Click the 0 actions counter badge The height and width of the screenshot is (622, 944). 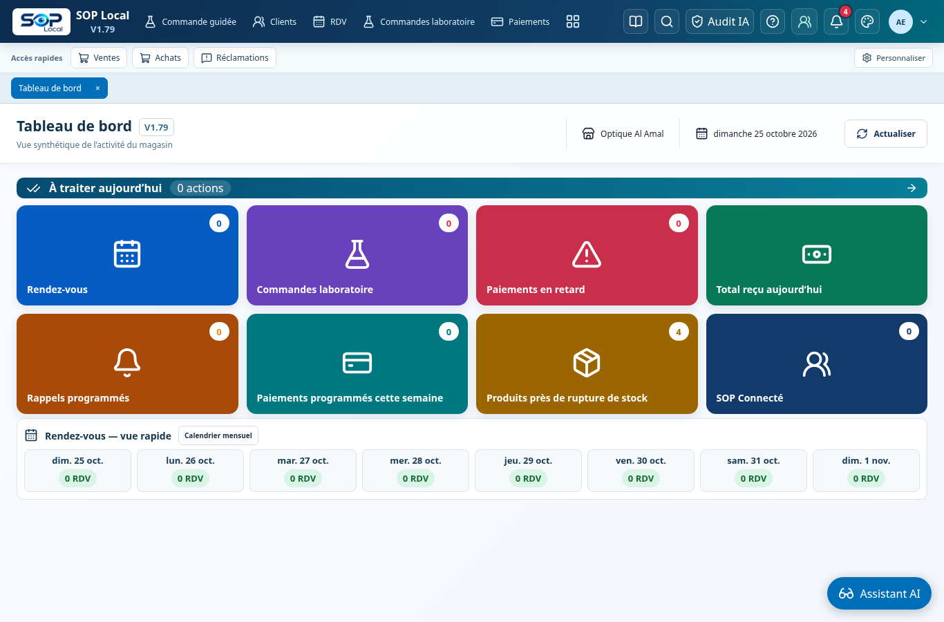click(x=200, y=188)
